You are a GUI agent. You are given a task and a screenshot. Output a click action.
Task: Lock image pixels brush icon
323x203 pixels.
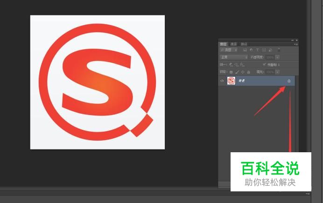click(x=237, y=72)
